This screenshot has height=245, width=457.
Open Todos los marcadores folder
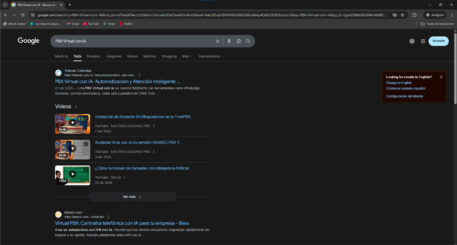[437, 24]
